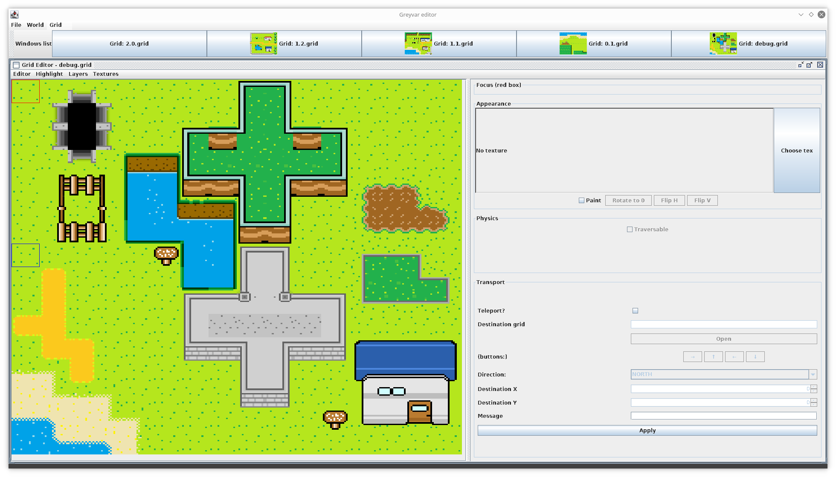
Task: Open the Layers menu
Action: (78, 74)
